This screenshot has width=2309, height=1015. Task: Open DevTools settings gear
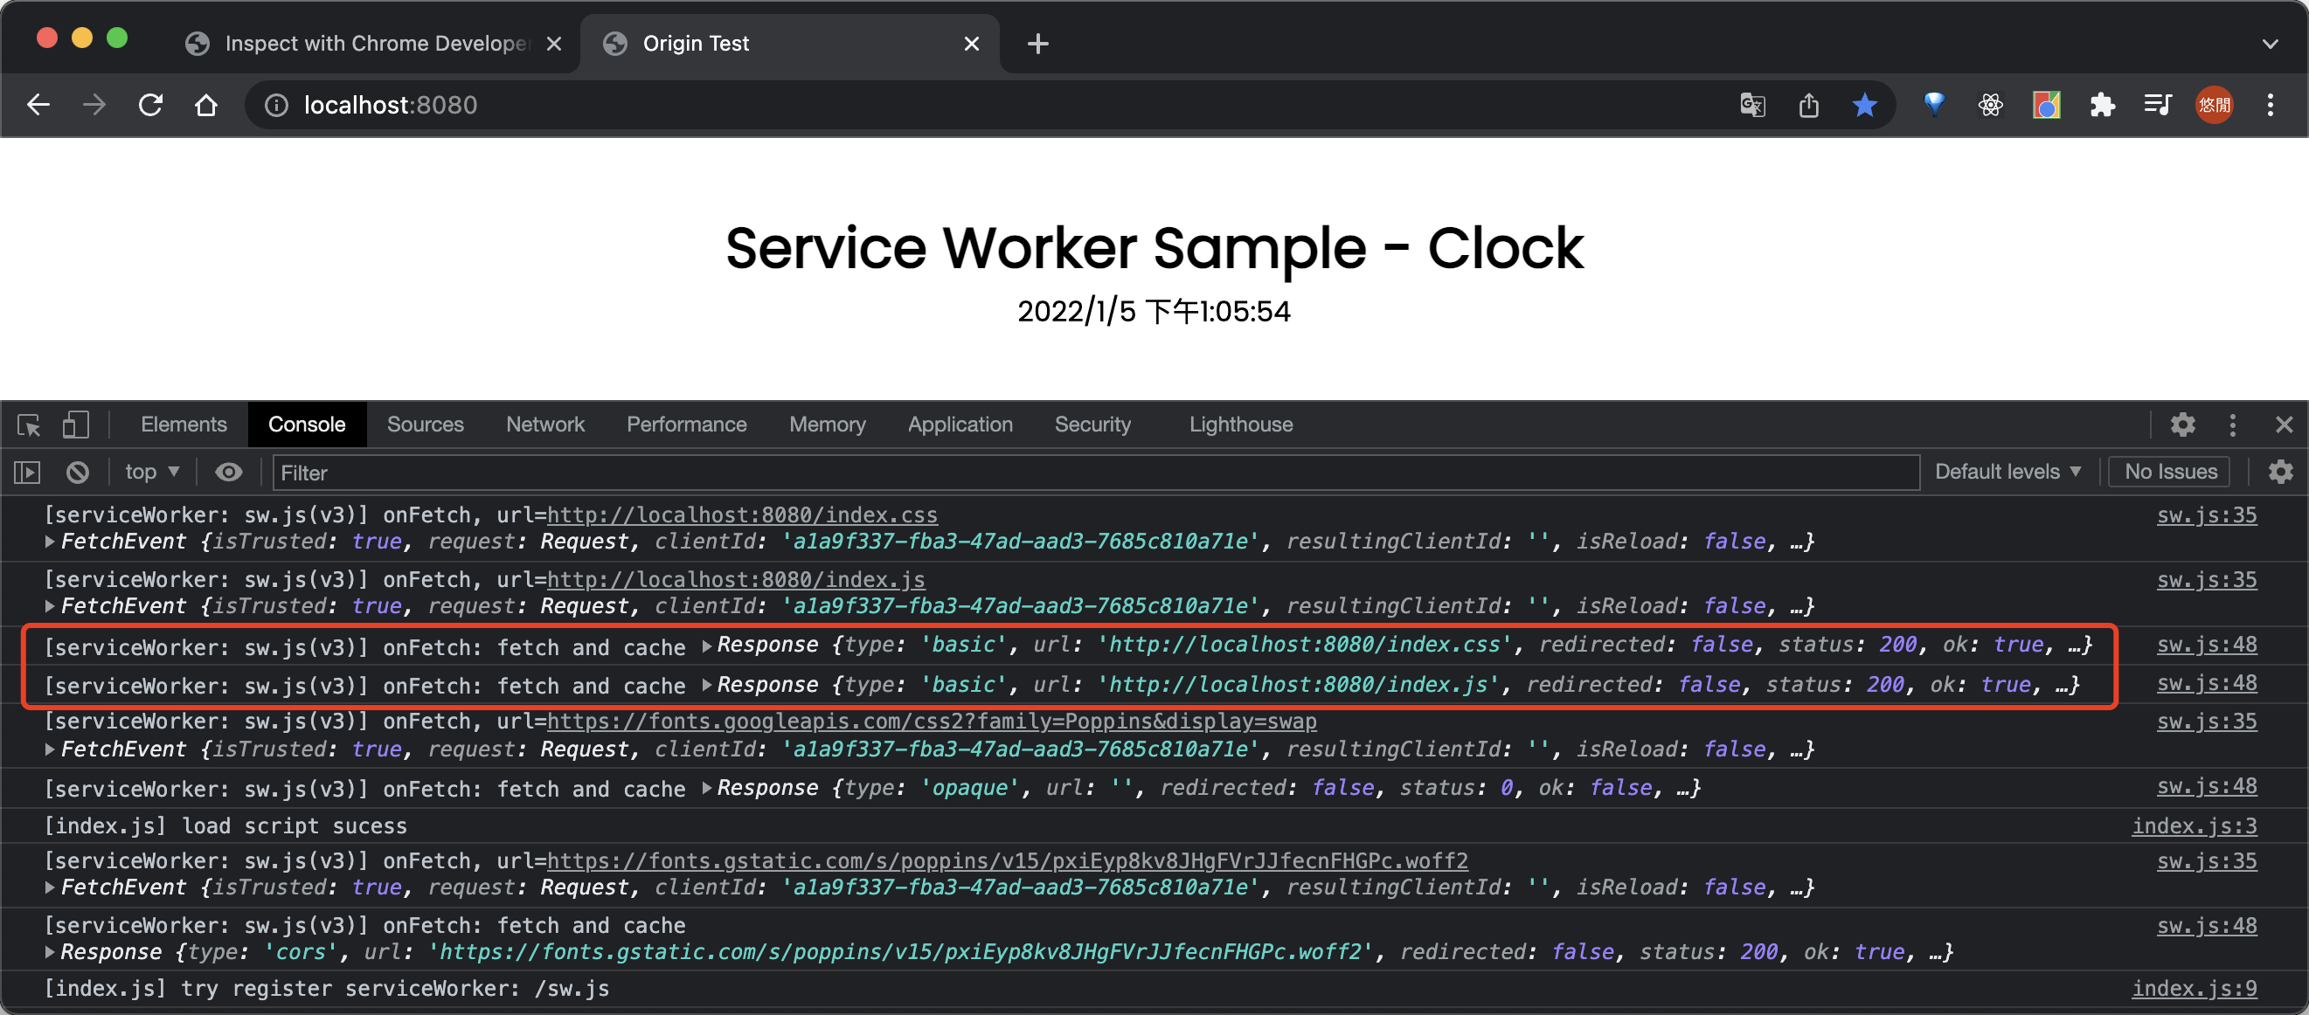point(2182,425)
